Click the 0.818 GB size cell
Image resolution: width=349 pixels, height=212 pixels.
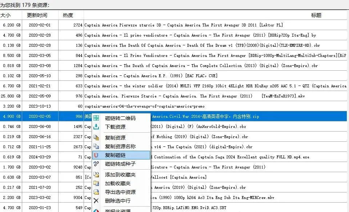11,66
